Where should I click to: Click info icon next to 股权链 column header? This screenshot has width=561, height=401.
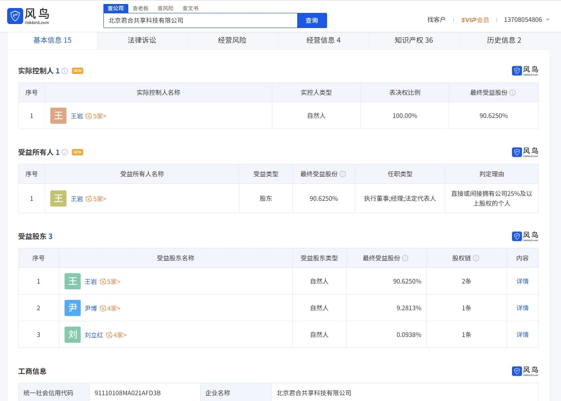(x=476, y=258)
